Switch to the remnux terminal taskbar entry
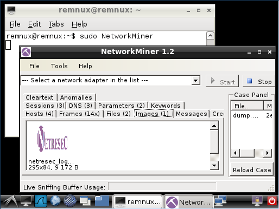 (x=137, y=201)
